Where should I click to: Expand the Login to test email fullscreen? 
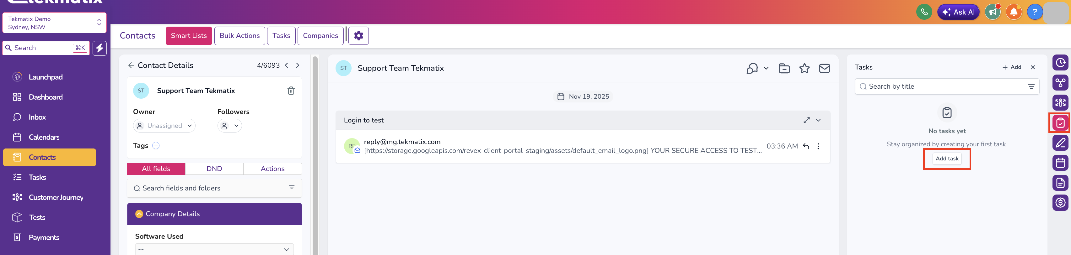click(x=807, y=120)
